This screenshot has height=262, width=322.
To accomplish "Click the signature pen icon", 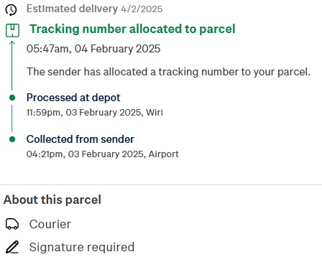I will tap(12, 247).
